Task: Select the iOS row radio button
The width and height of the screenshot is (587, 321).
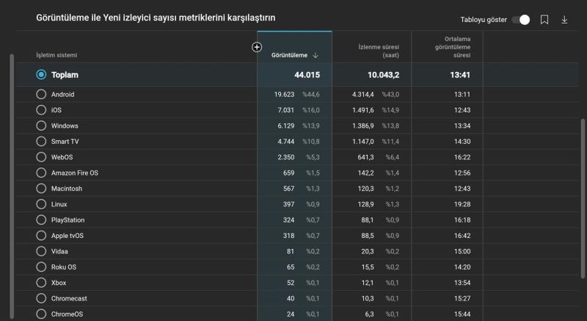Action: click(41, 110)
